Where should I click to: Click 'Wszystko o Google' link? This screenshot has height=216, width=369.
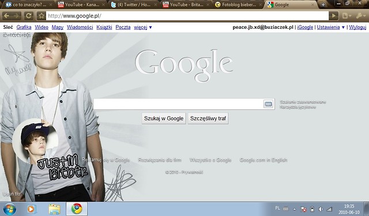point(210,160)
